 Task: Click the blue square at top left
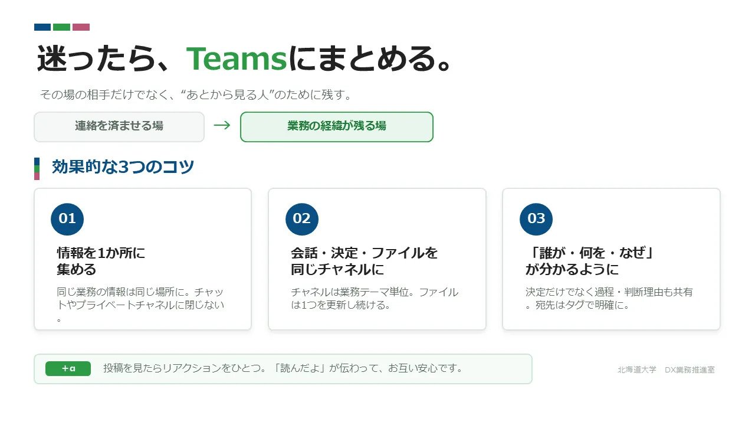pos(42,27)
